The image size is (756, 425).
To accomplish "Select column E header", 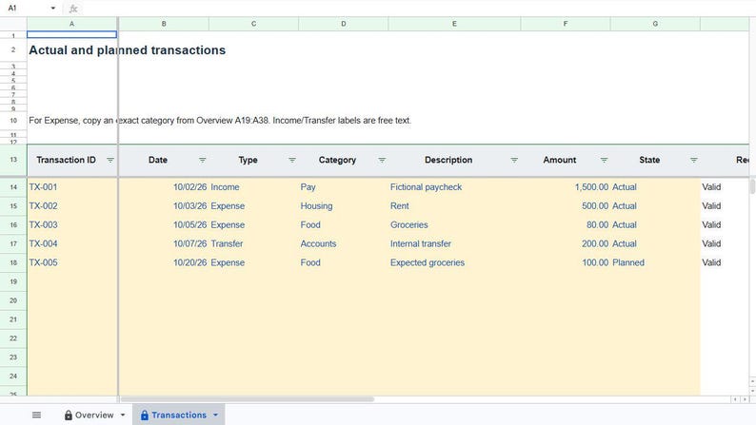I will [x=454, y=24].
